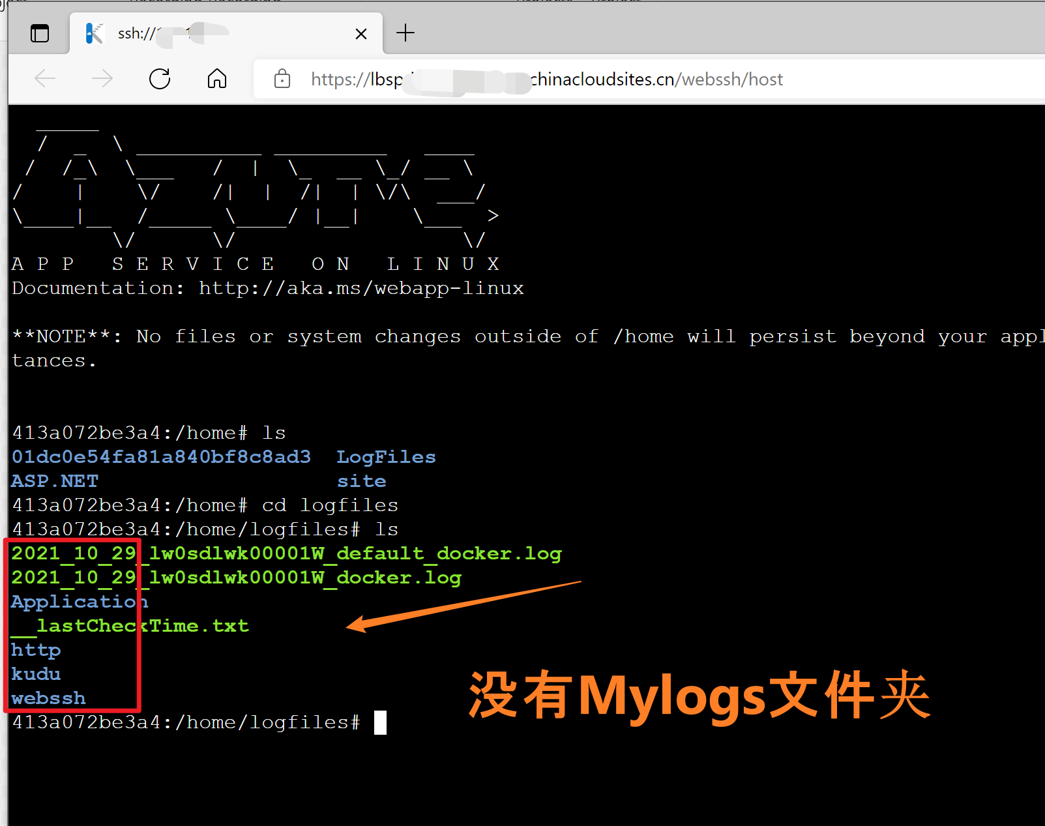Click the kudu directory in listing

(36, 674)
